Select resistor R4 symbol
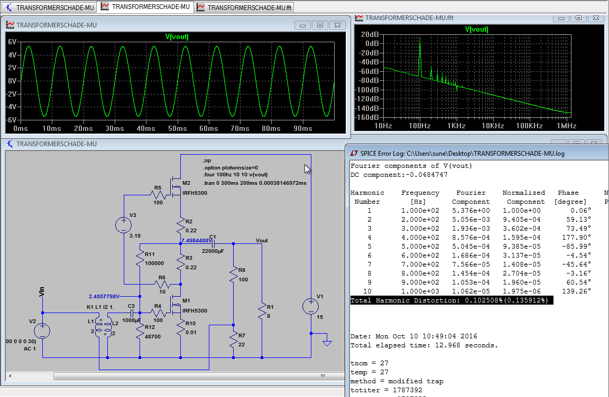The height and width of the screenshot is (397, 609). point(158,313)
